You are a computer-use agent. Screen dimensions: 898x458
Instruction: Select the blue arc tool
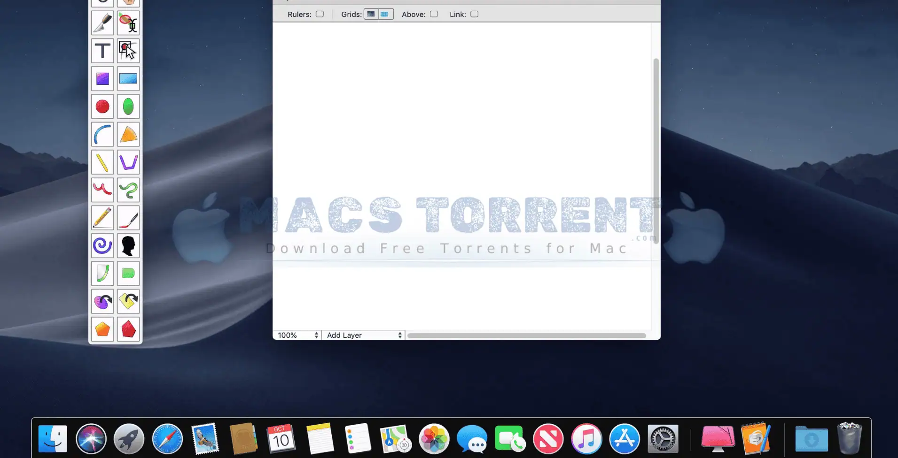tap(102, 134)
